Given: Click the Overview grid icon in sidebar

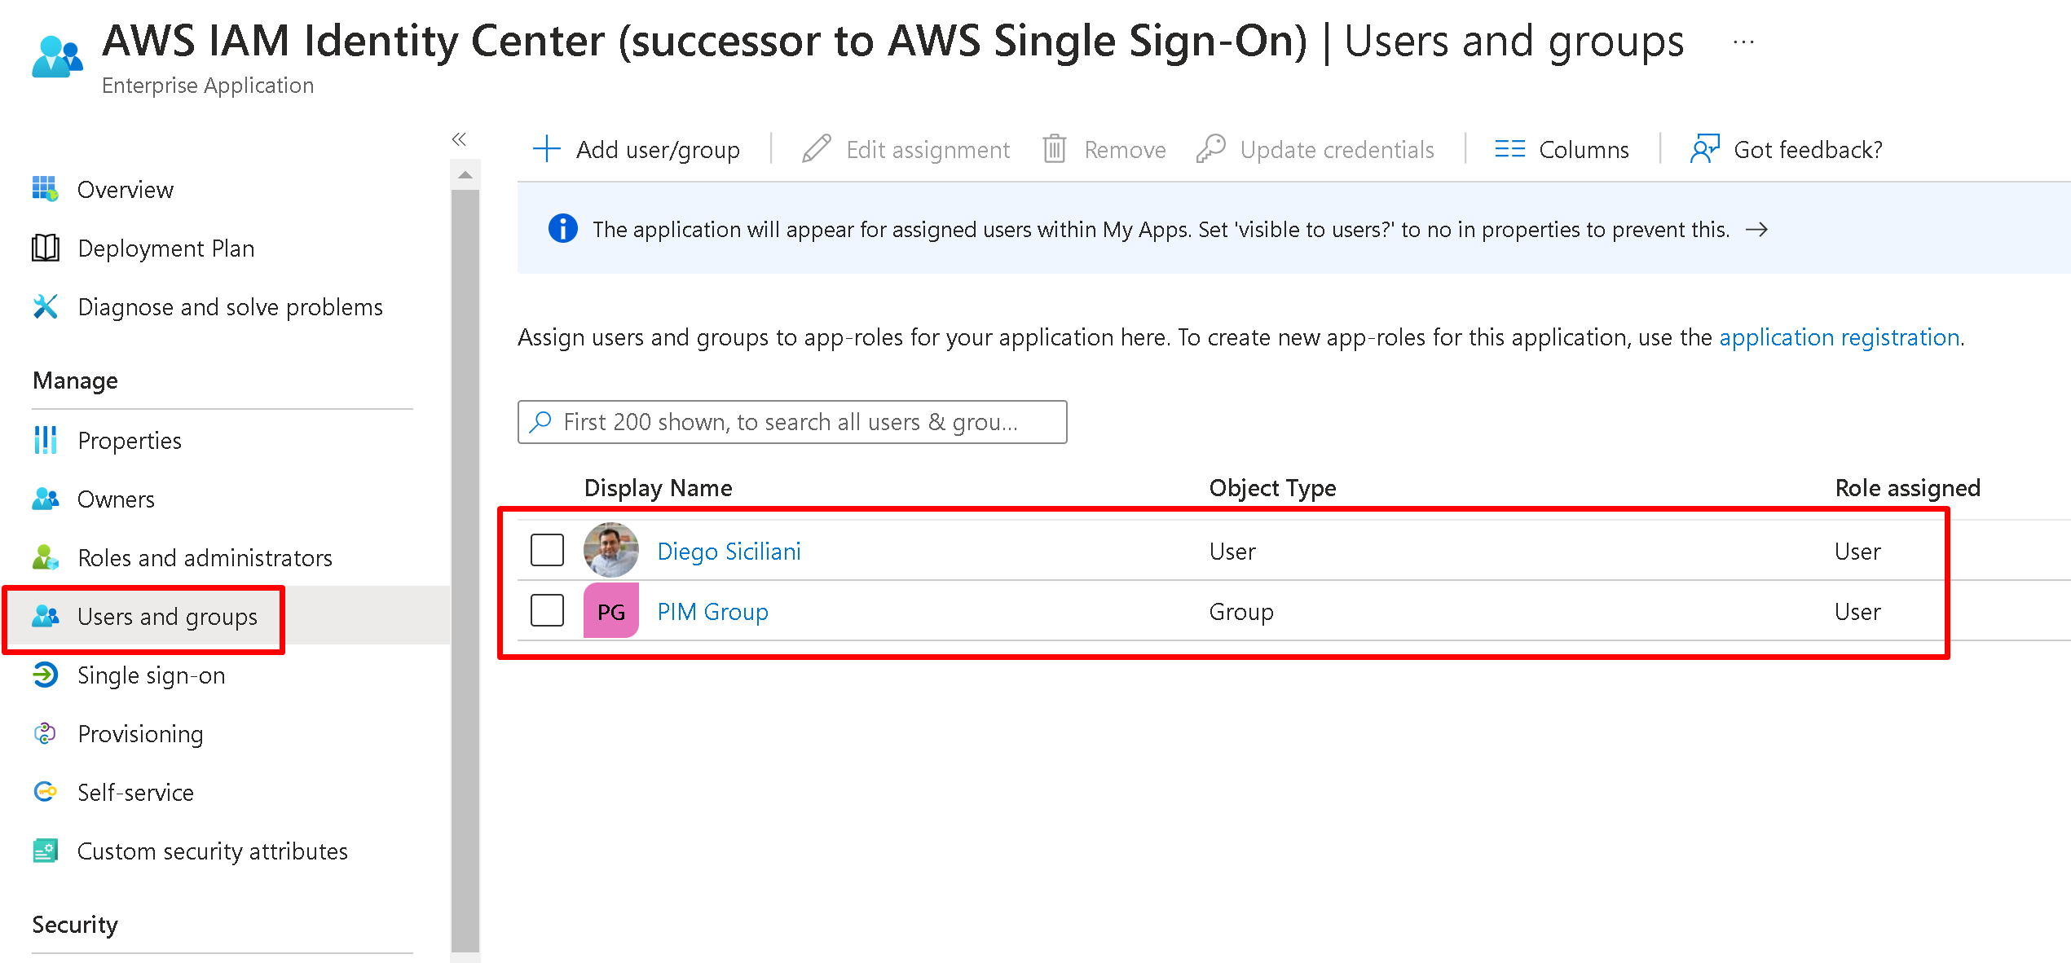Looking at the screenshot, I should pyautogui.click(x=45, y=189).
